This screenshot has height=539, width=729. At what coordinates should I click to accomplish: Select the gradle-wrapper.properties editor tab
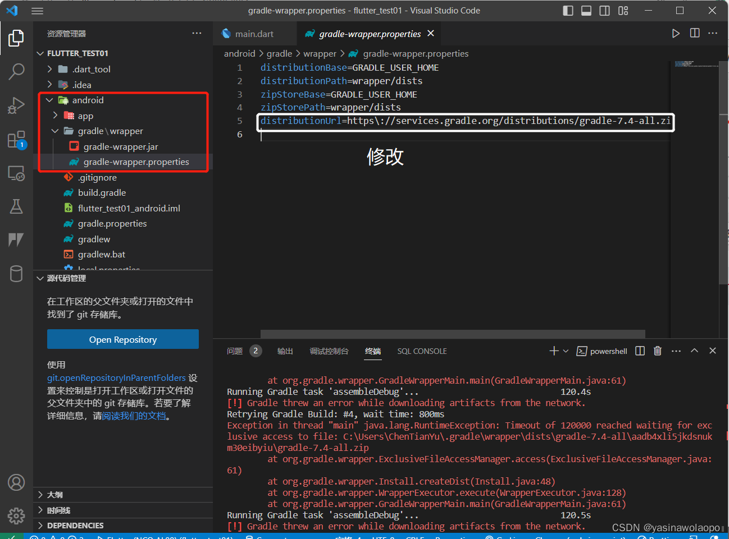point(370,34)
